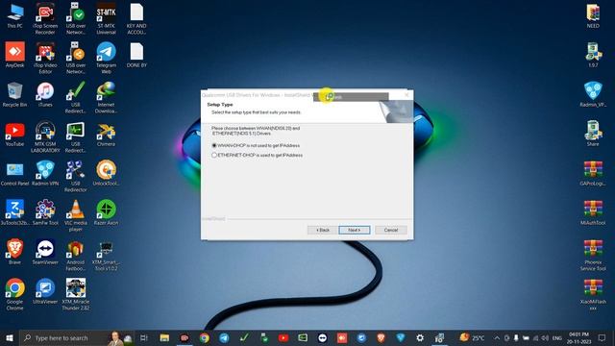Launch Radmin VPN from desktop
This screenshot has height=346, width=615.
pyautogui.click(x=45, y=174)
